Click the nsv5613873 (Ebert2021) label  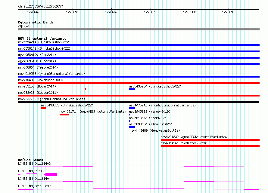coord(149,118)
